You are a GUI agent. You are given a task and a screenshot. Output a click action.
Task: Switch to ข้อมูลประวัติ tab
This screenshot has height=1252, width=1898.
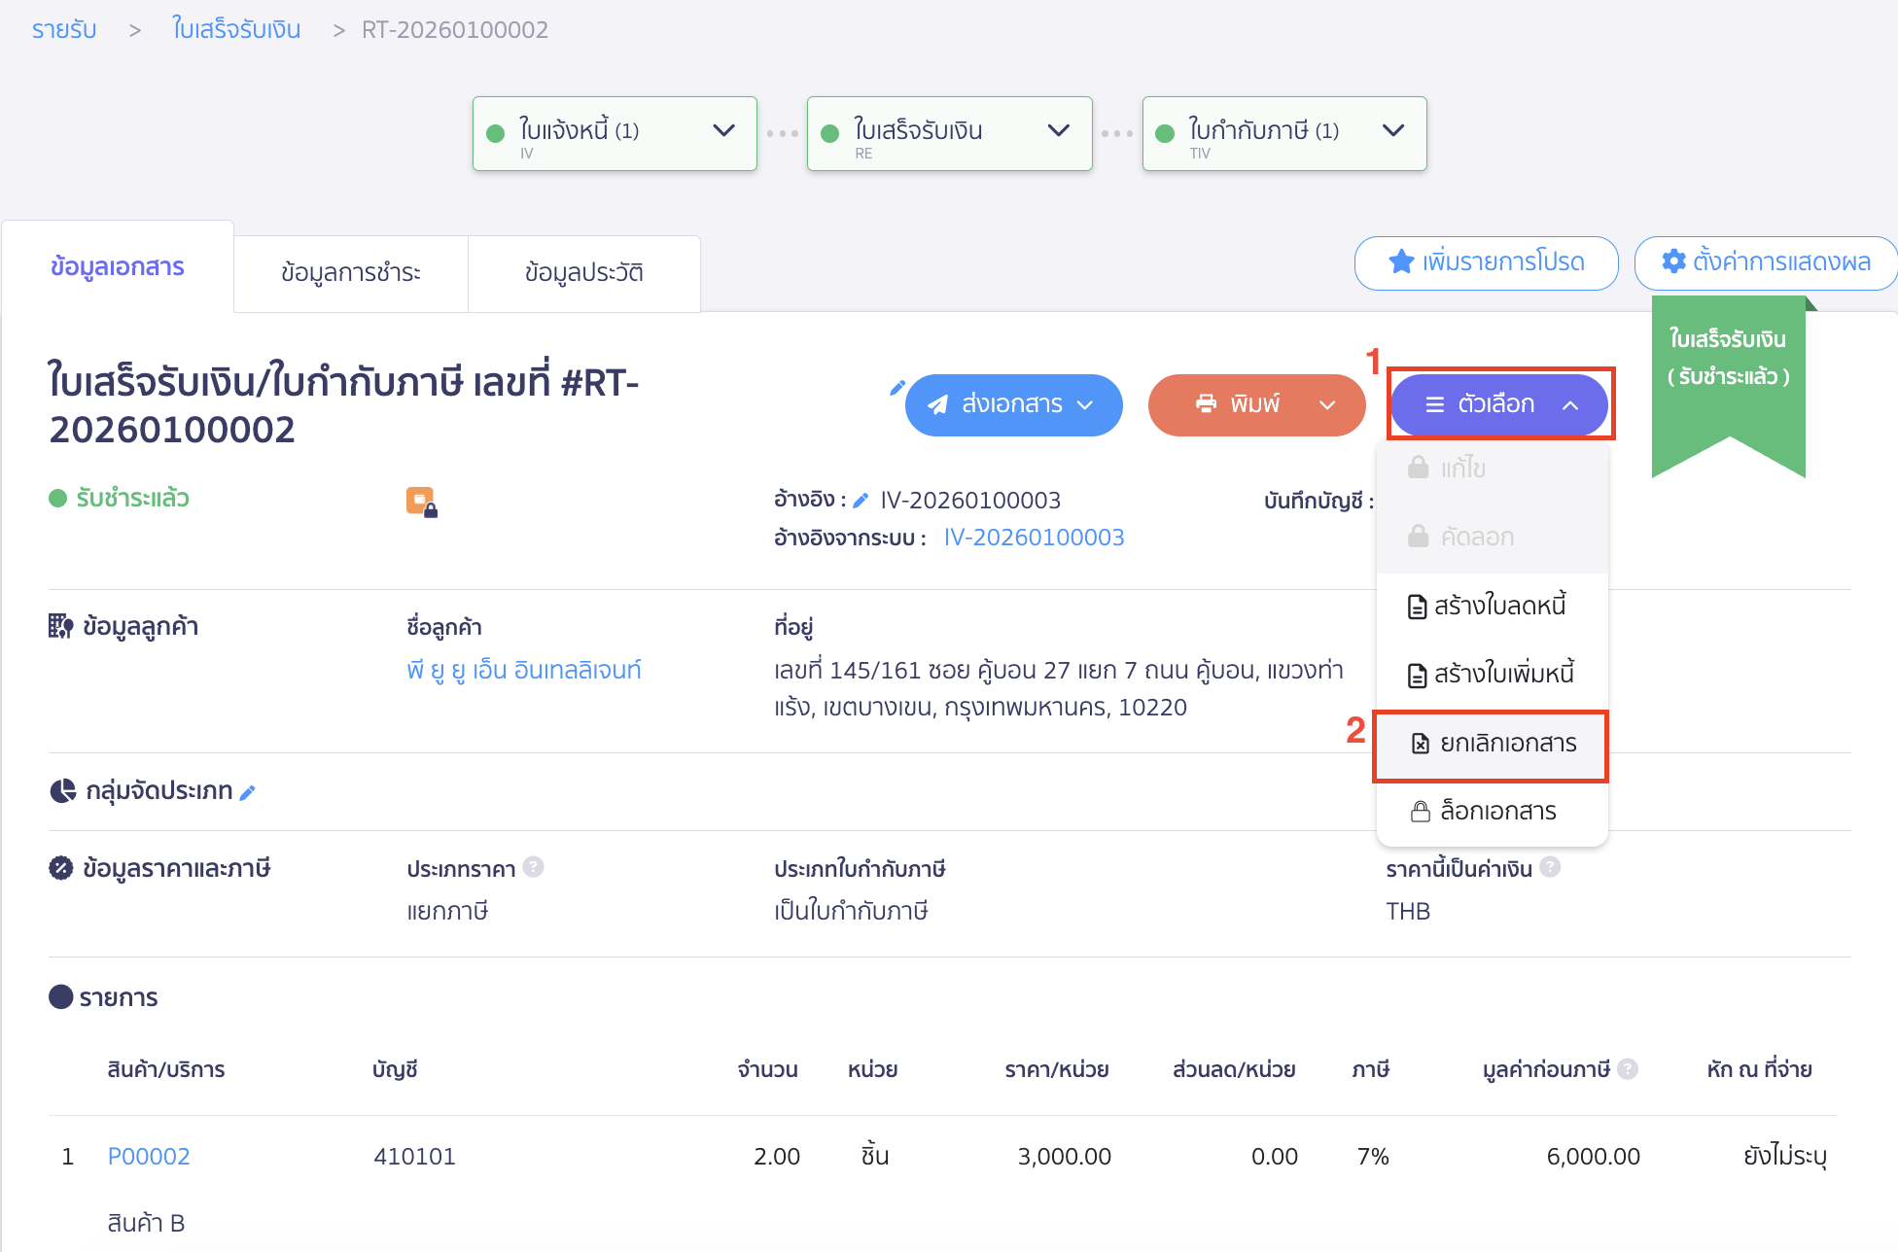tap(583, 272)
